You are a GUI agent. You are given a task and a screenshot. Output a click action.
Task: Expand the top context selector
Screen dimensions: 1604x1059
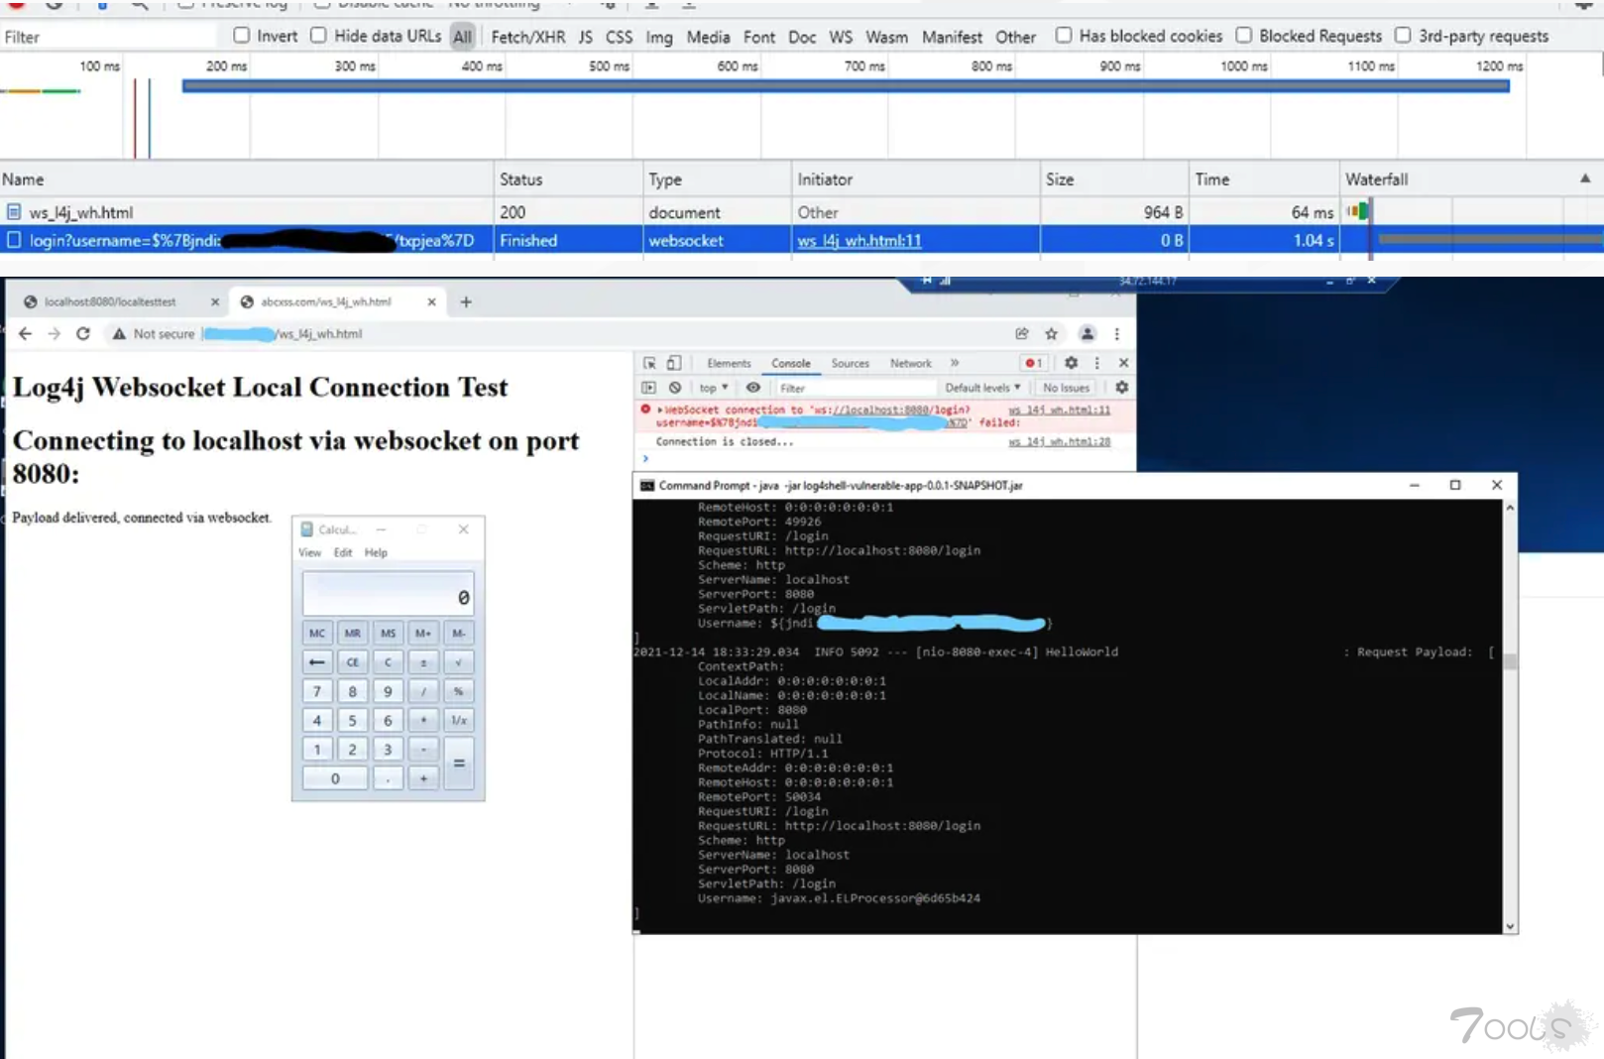click(x=713, y=388)
